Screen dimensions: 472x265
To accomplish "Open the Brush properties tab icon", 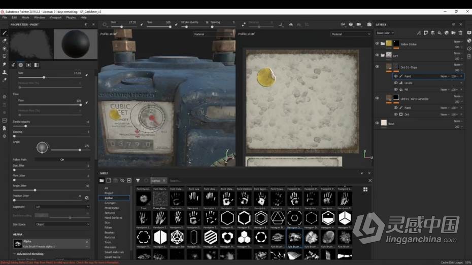I will tap(13, 65).
